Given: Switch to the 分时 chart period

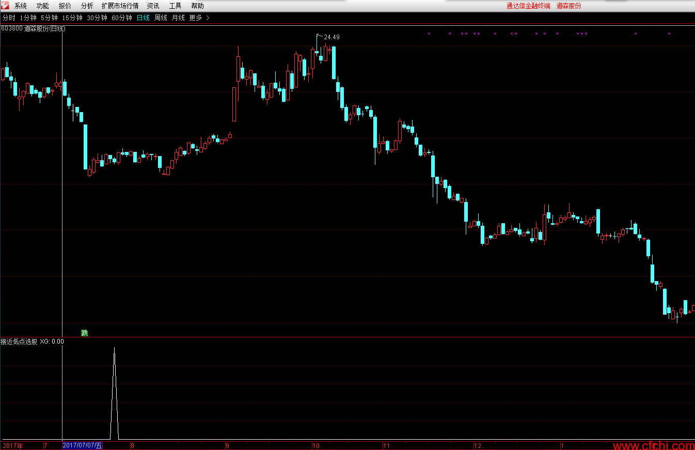Looking at the screenshot, I should [x=9, y=18].
